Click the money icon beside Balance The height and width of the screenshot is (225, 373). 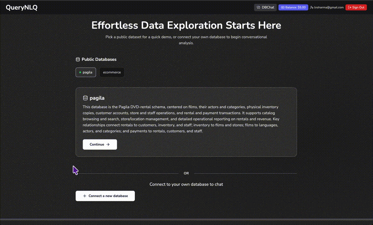point(283,7)
